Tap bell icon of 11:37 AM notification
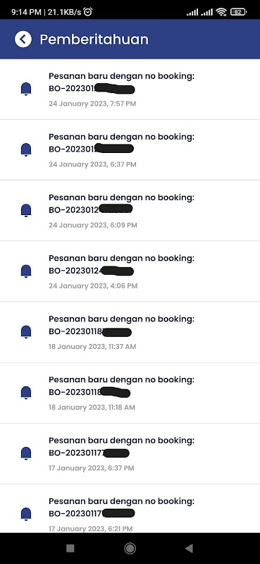Viewport: 260px width, 564px height. pos(26,331)
